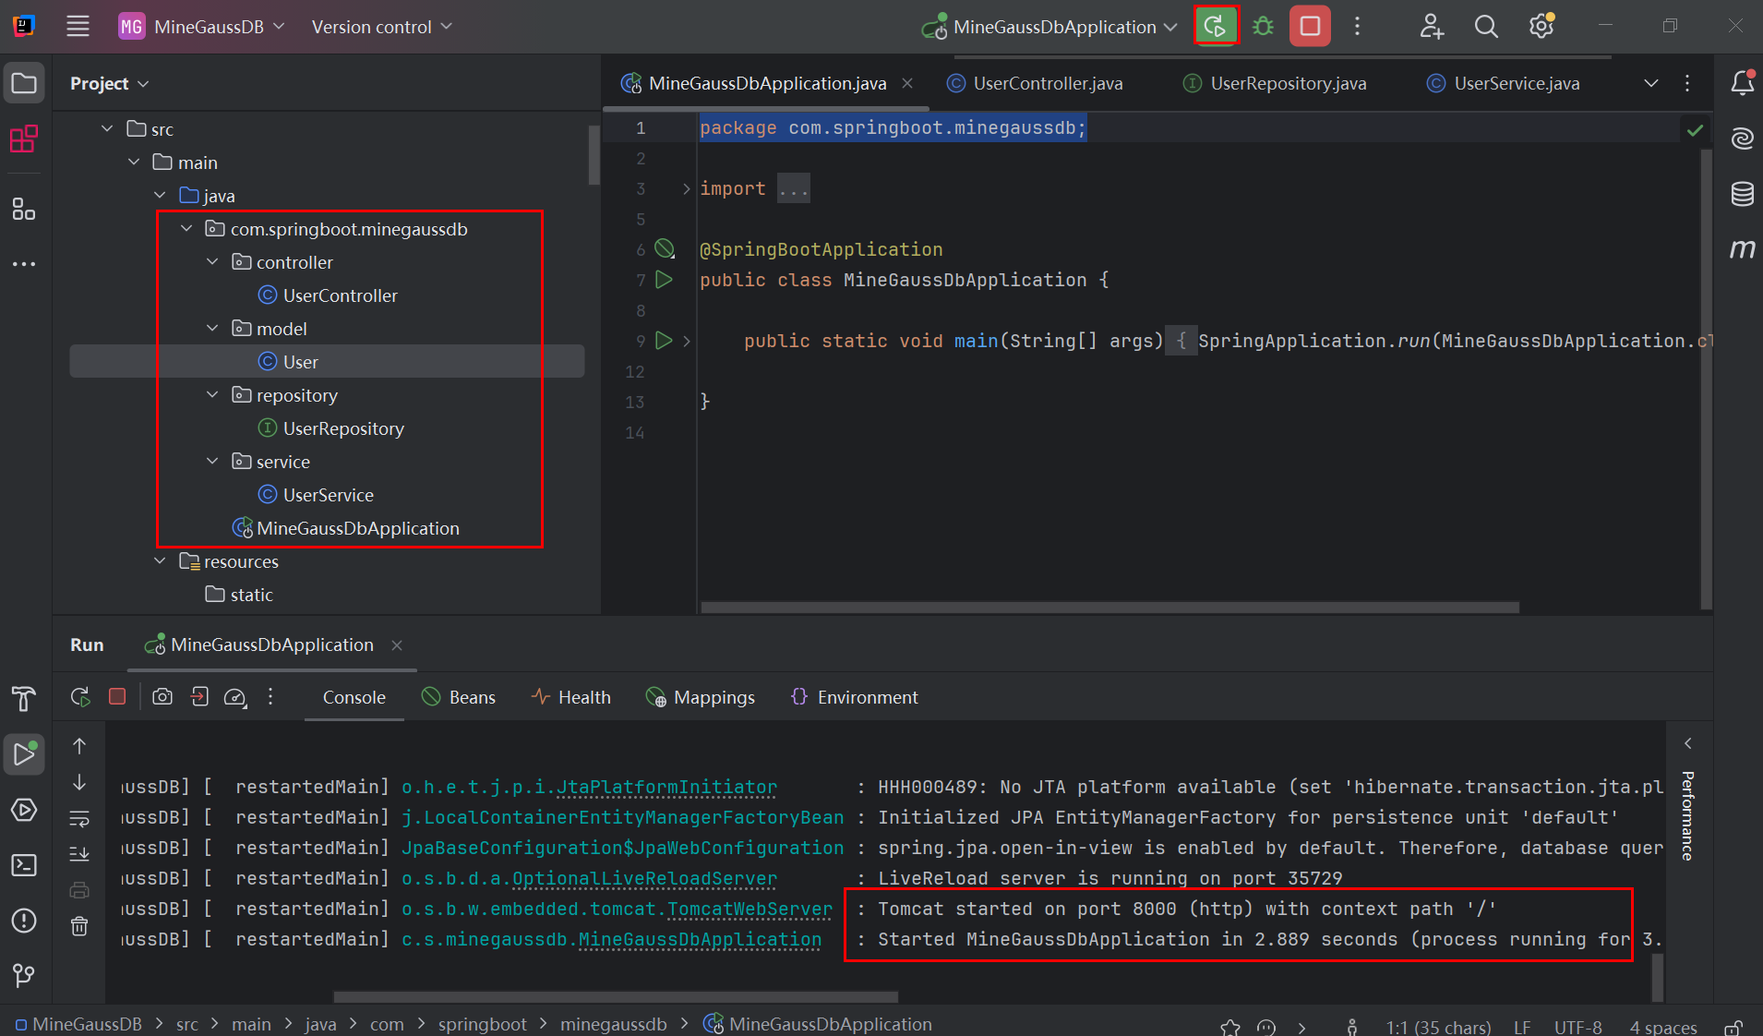Screen dimensions: 1763x1036
Task: Open the Build hammer tool window
Action: (x=24, y=699)
